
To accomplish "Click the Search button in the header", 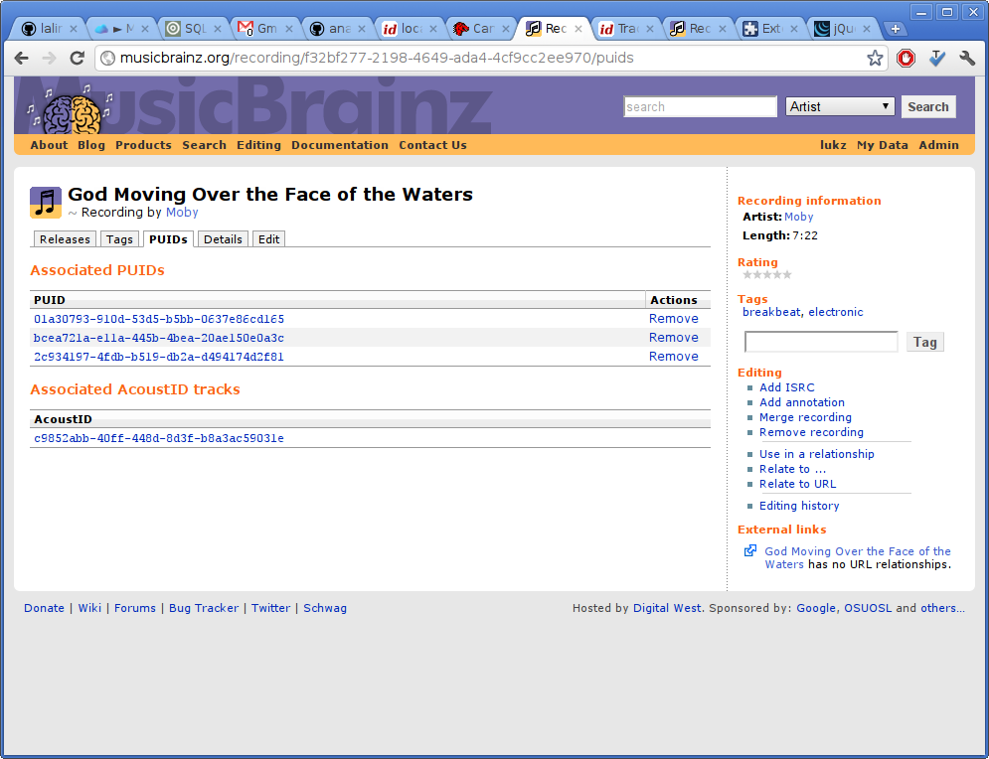I will [927, 106].
